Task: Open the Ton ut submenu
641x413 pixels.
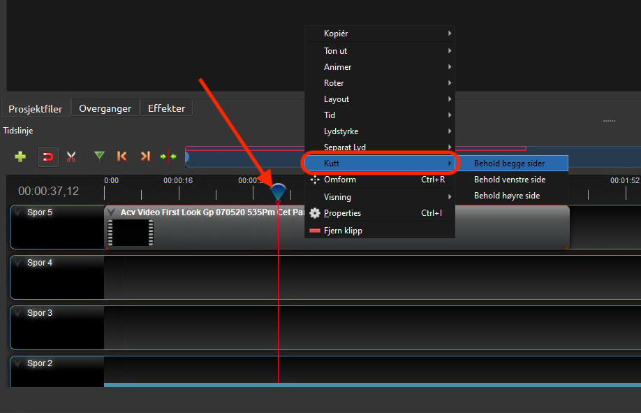Action: pos(335,51)
